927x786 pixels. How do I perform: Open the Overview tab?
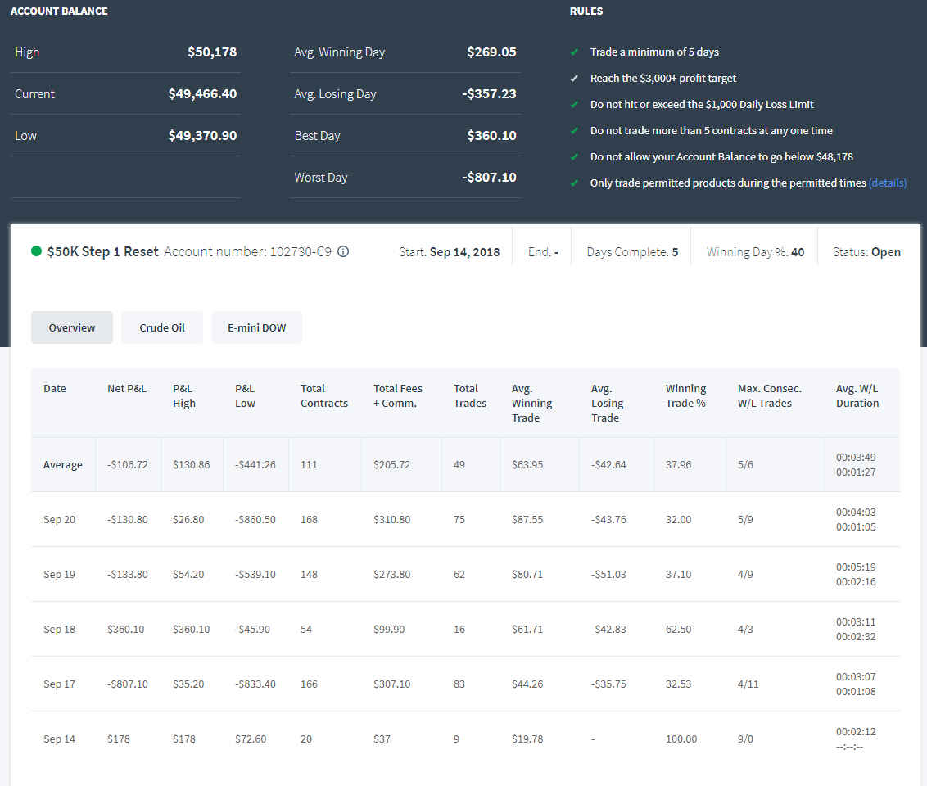point(71,327)
